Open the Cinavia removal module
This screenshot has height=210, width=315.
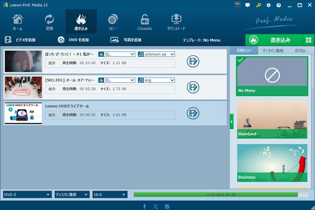point(144,22)
